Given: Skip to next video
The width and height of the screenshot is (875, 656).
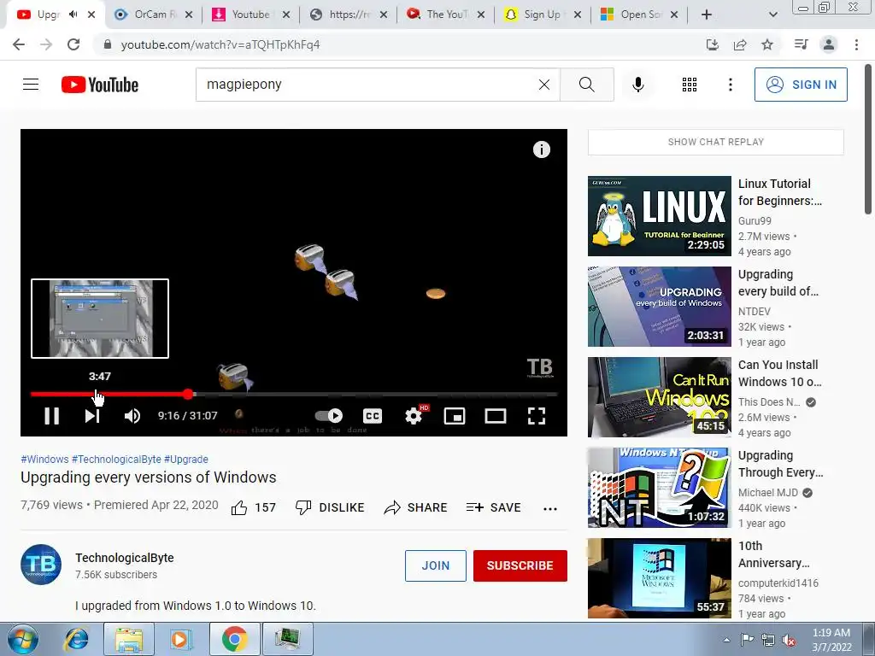Looking at the screenshot, I should (92, 416).
